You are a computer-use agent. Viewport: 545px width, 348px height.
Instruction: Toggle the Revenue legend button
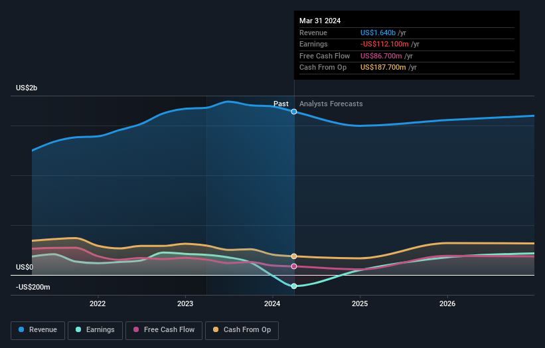(38, 330)
